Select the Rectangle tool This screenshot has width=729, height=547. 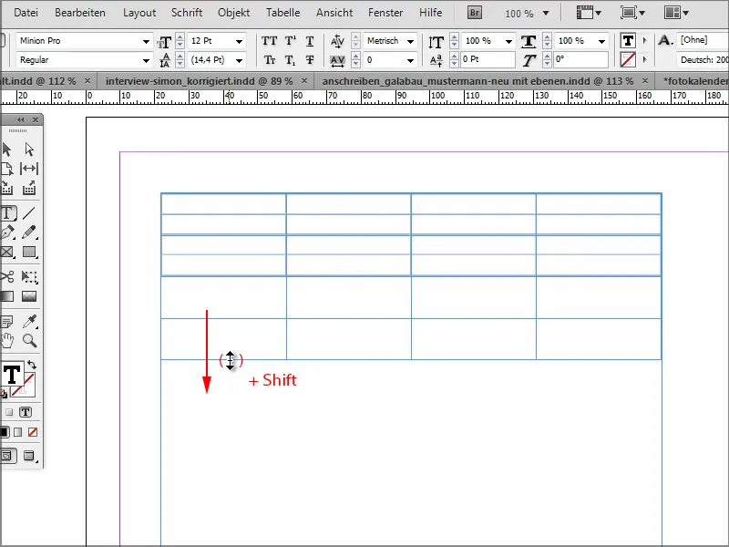[x=29, y=252]
